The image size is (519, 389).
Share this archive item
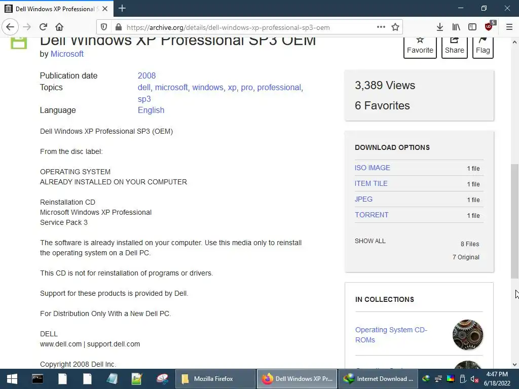pyautogui.click(x=455, y=47)
